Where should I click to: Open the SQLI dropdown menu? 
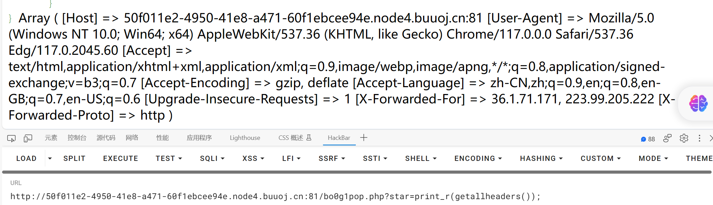click(x=212, y=158)
